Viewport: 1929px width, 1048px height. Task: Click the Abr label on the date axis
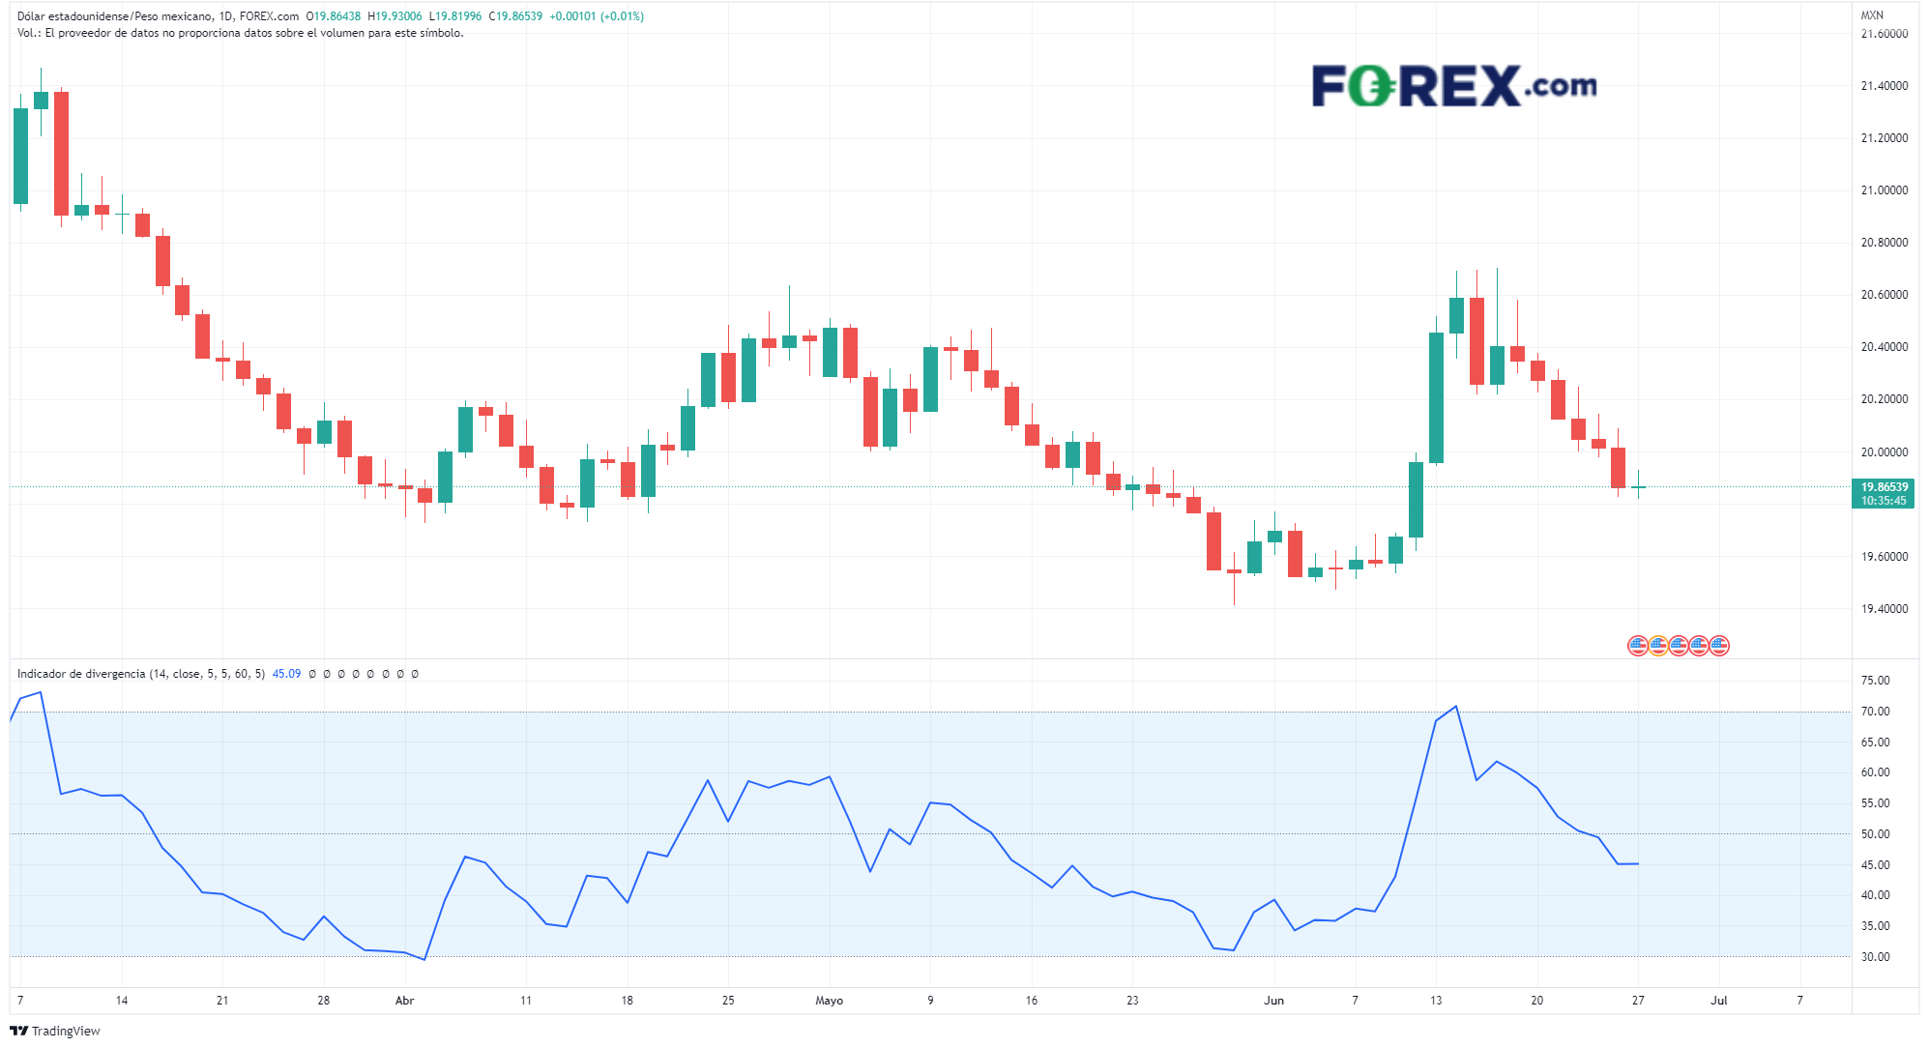[x=405, y=1001]
